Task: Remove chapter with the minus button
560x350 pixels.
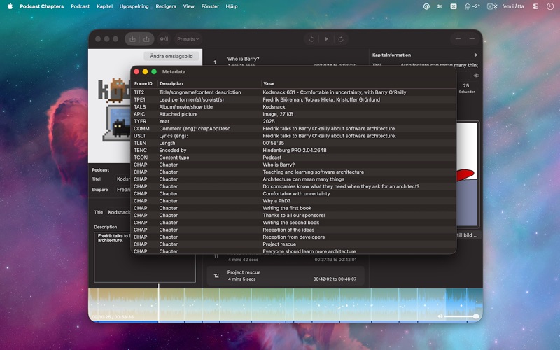Action: pyautogui.click(x=472, y=39)
